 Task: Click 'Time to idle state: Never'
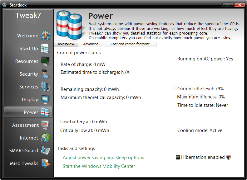(203, 105)
